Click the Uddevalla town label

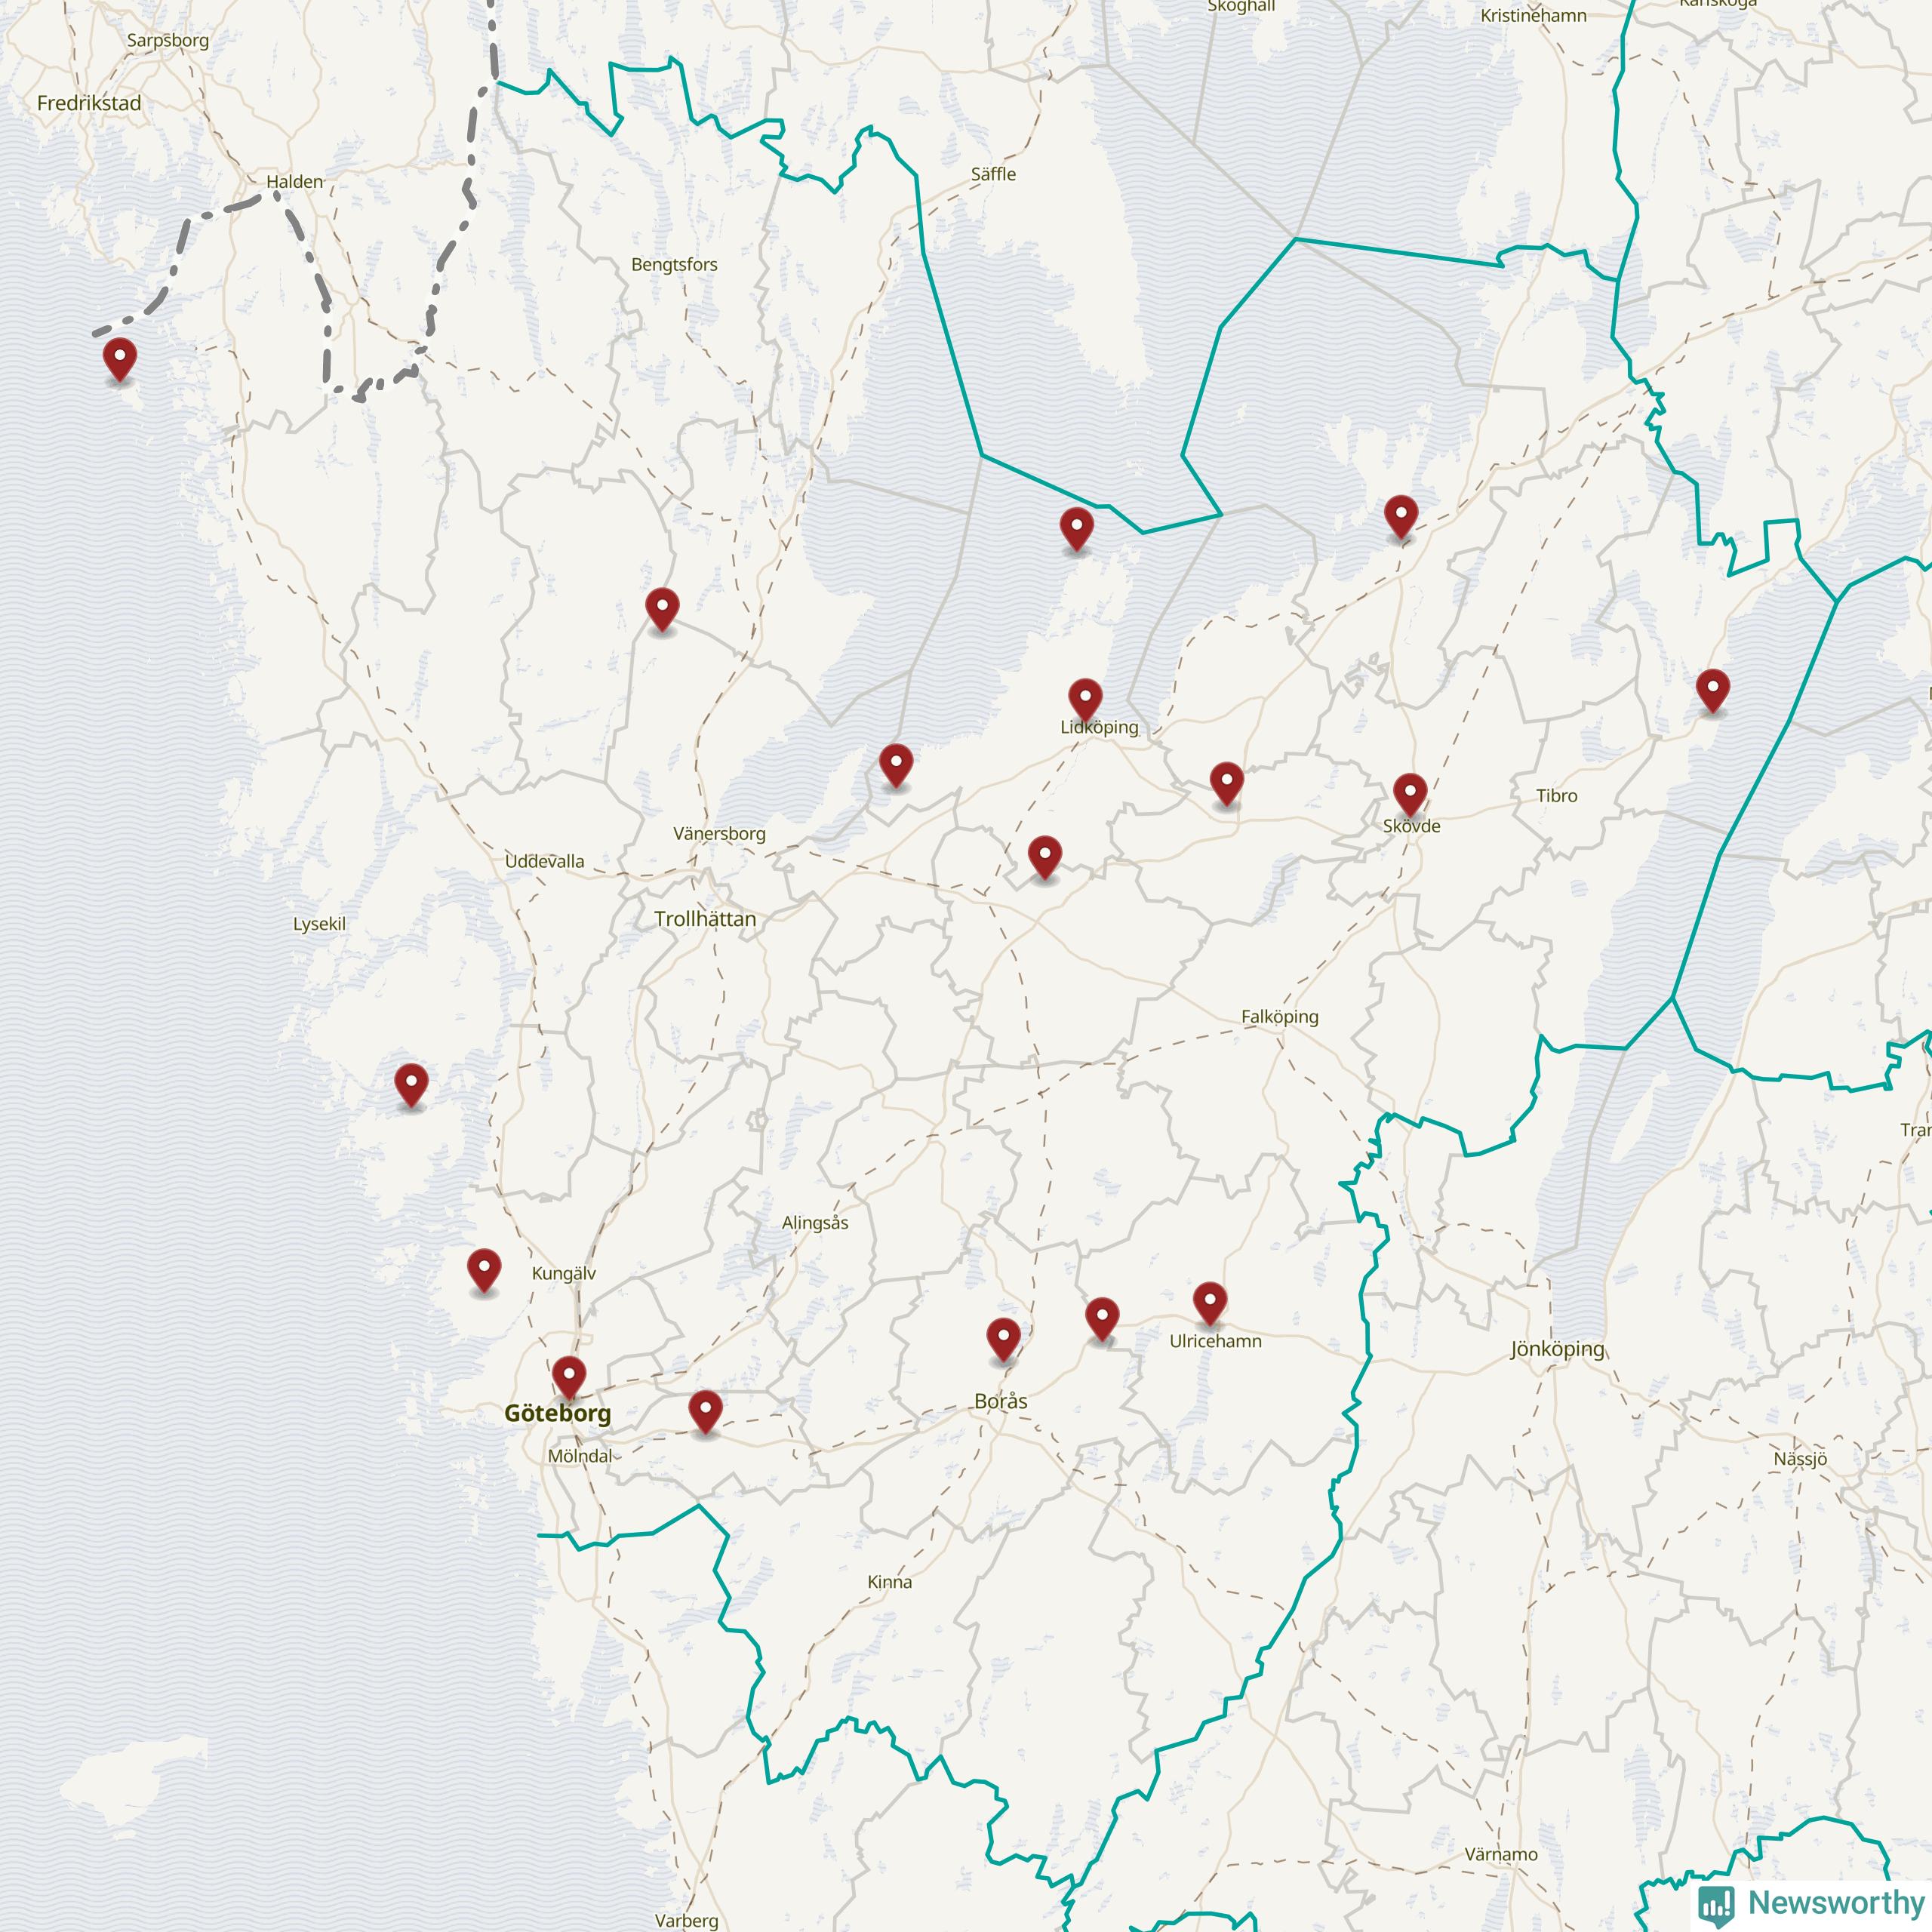pyautogui.click(x=545, y=861)
